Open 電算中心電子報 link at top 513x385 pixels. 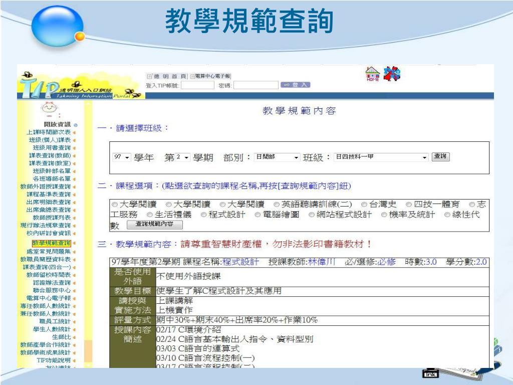(x=210, y=76)
